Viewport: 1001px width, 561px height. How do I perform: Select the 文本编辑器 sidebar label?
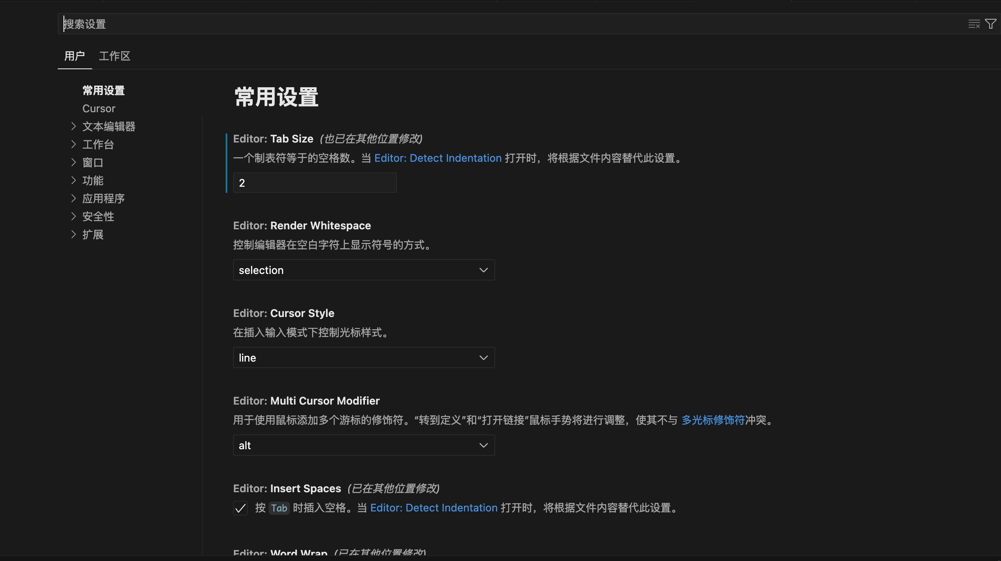tap(109, 127)
